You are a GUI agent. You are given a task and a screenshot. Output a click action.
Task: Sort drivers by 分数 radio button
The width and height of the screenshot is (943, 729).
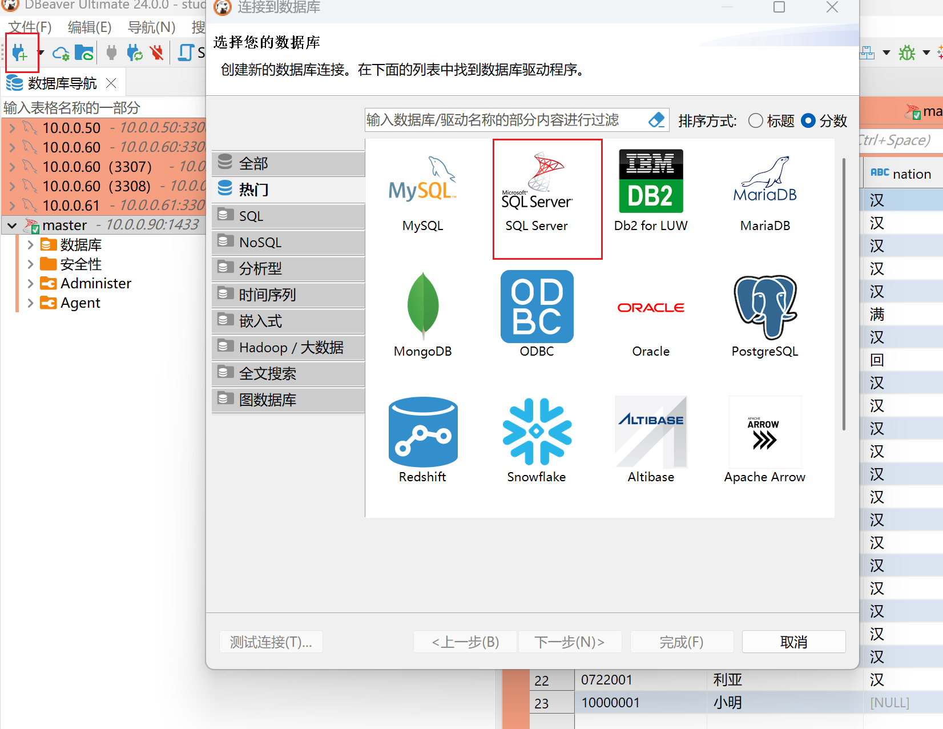(808, 120)
